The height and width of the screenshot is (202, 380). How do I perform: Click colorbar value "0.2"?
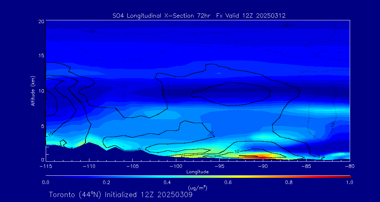(x=106, y=182)
